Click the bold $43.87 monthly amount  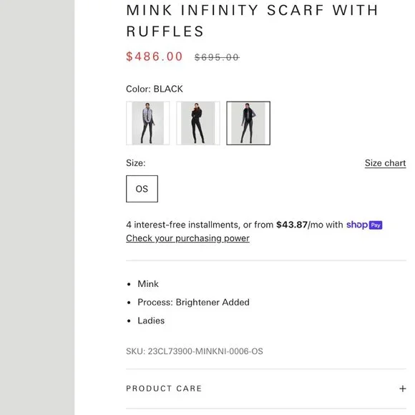292,225
